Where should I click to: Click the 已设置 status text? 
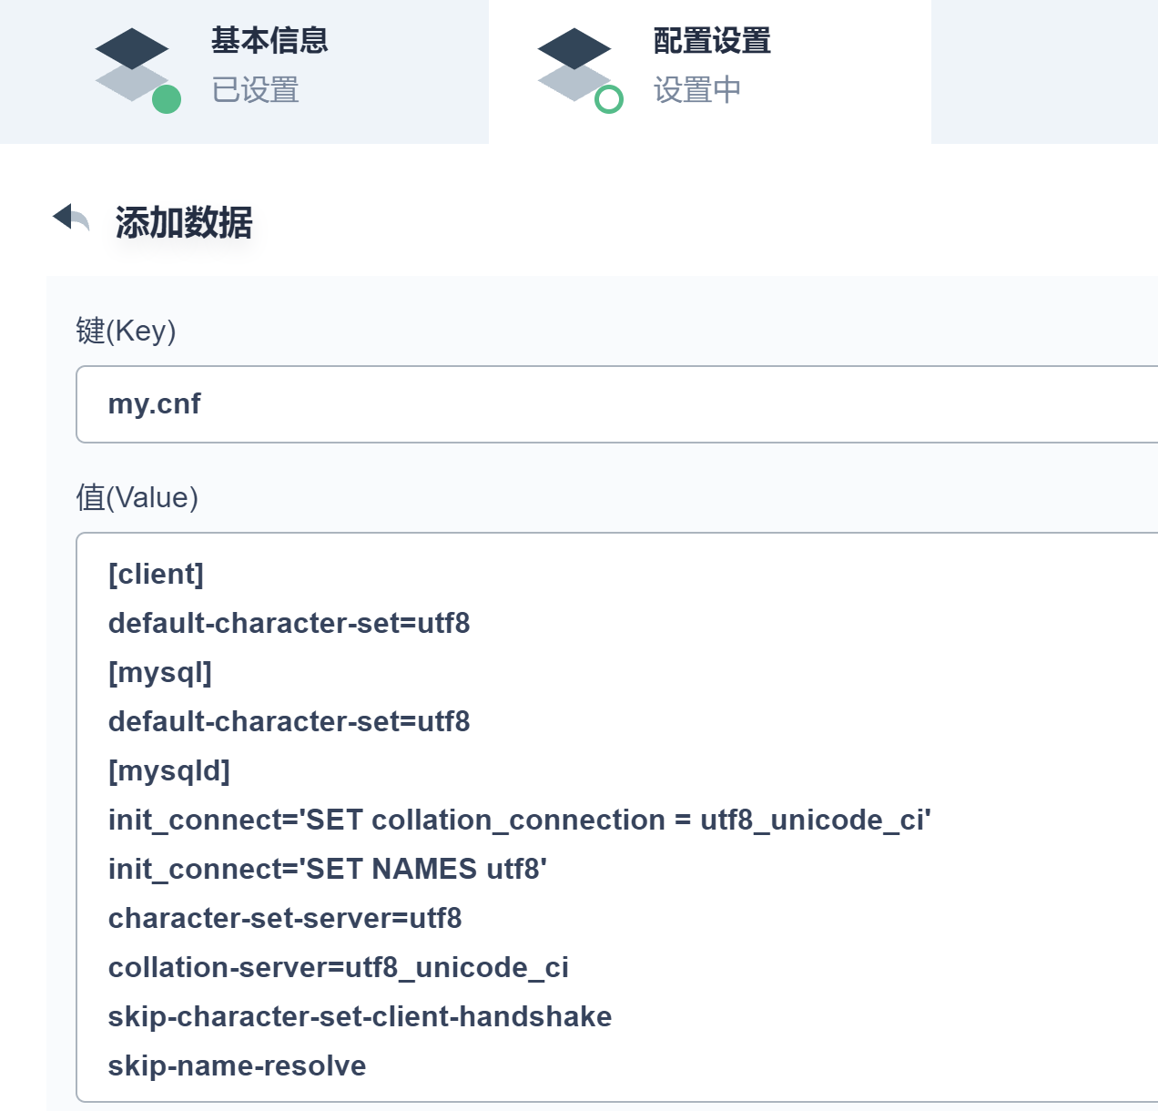click(255, 90)
